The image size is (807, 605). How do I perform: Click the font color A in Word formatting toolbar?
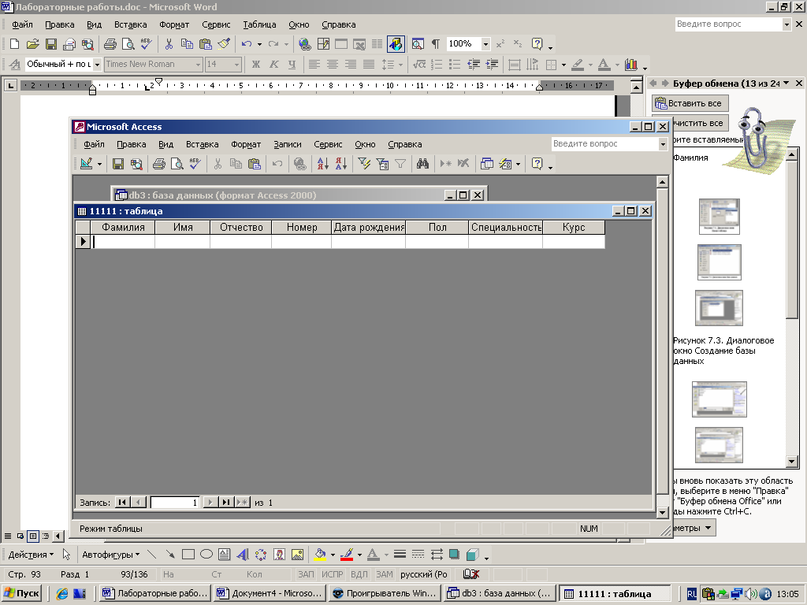(x=604, y=65)
